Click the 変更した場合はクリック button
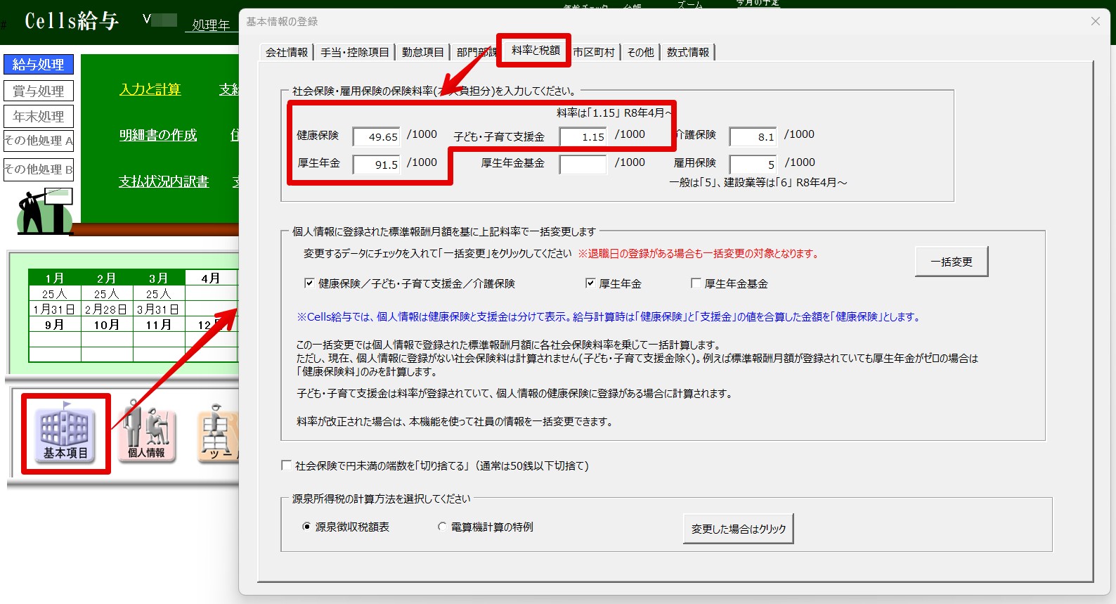The height and width of the screenshot is (604, 1116). (x=738, y=529)
